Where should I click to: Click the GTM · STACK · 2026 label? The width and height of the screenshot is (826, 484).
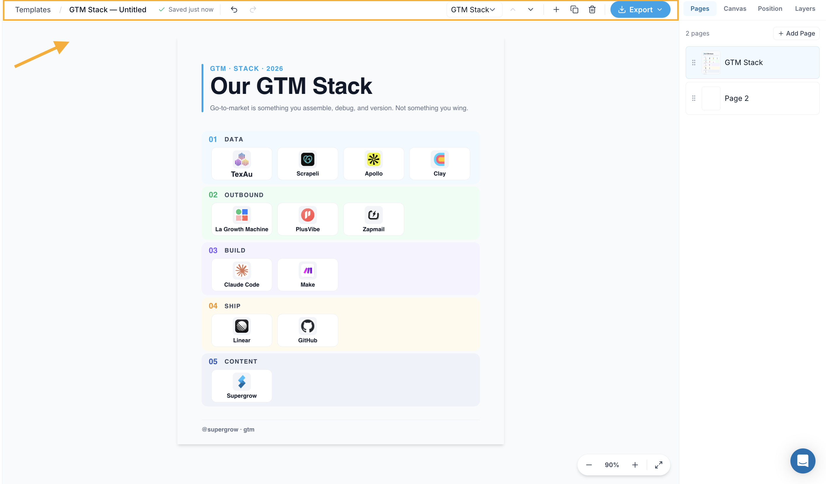(x=246, y=69)
